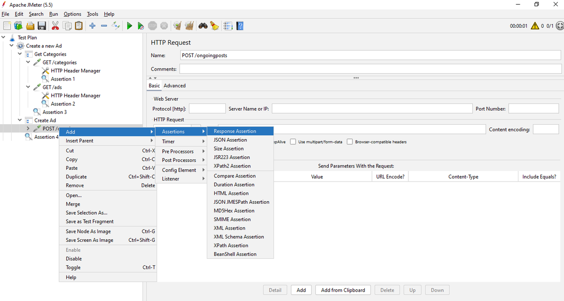Click Start no pauses icon
Image resolution: width=564 pixels, height=301 pixels.
pyautogui.click(x=141, y=26)
